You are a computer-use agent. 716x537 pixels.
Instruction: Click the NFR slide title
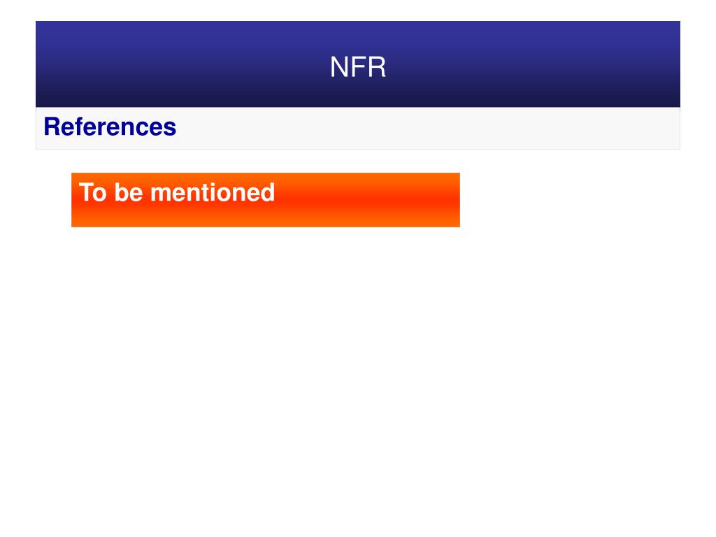click(x=357, y=67)
